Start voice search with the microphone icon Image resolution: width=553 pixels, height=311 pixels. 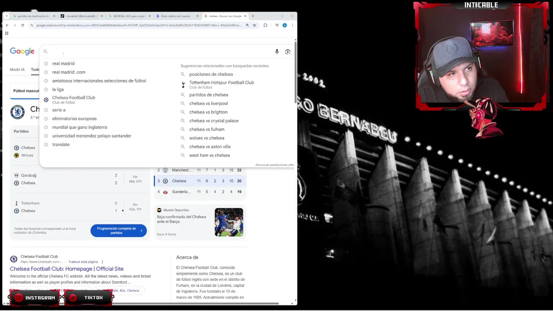(x=277, y=51)
